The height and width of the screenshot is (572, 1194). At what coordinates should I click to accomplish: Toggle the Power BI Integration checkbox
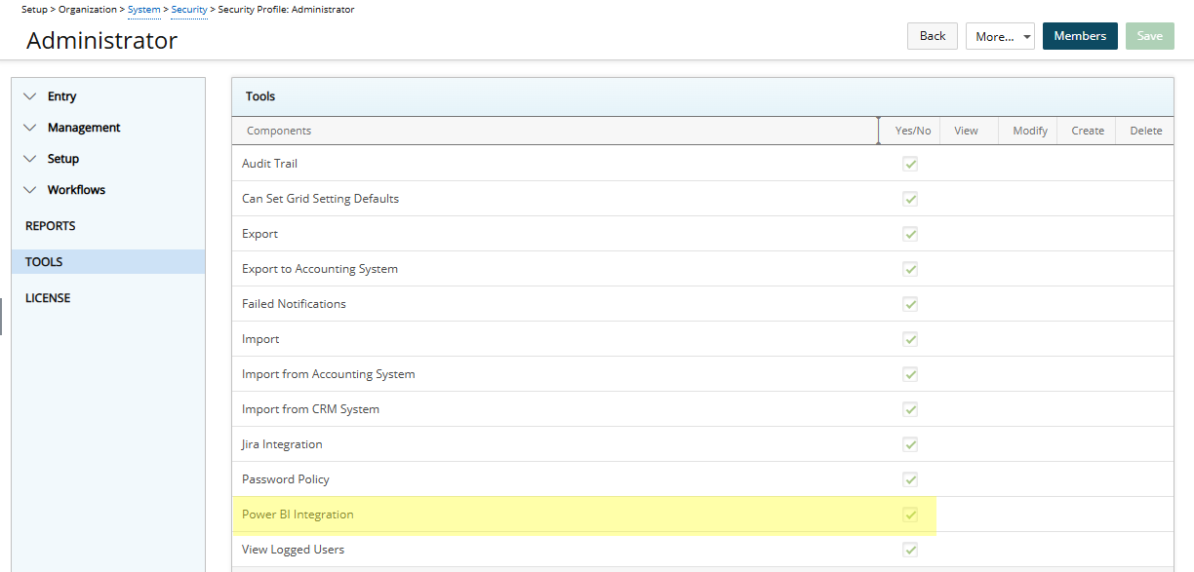[910, 514]
